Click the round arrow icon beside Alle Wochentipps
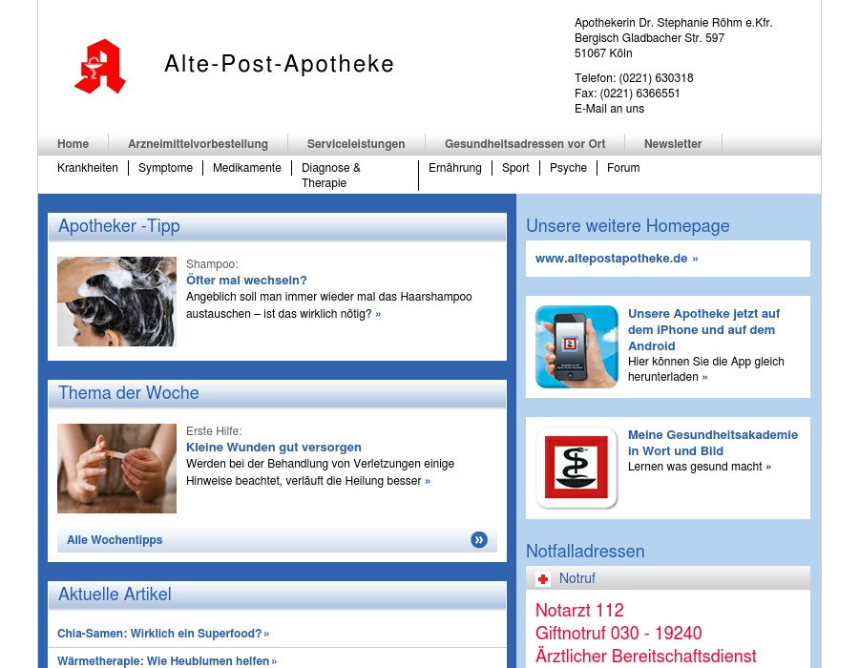This screenshot has height=668, width=859. 479,540
